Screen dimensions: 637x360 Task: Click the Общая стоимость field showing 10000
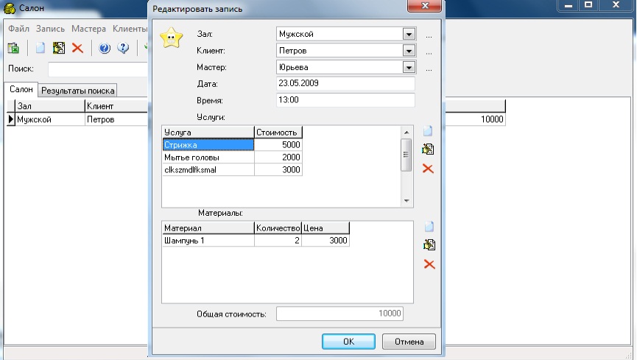339,314
